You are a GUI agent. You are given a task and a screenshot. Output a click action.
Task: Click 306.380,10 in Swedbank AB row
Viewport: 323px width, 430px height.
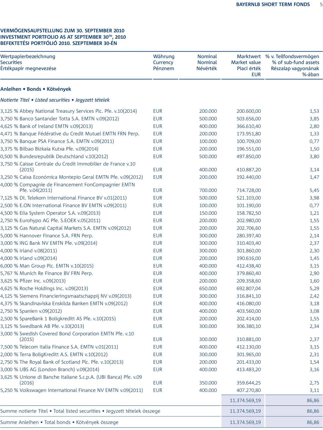coord(249,326)
